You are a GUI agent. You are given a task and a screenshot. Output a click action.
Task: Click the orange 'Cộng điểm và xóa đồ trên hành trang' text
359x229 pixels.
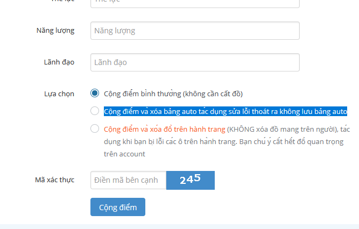(164, 129)
